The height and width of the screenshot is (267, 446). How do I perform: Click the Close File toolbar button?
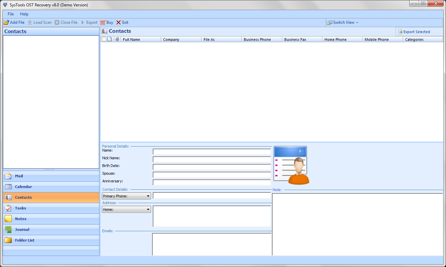(x=66, y=22)
